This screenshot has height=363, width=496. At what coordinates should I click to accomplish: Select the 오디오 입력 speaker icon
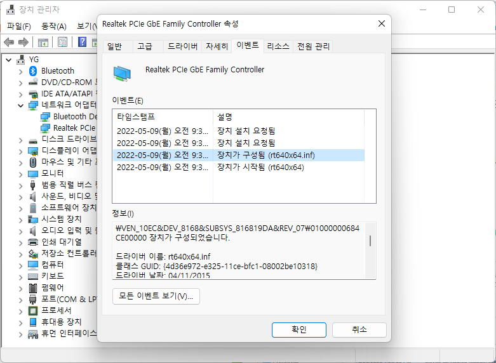click(33, 231)
